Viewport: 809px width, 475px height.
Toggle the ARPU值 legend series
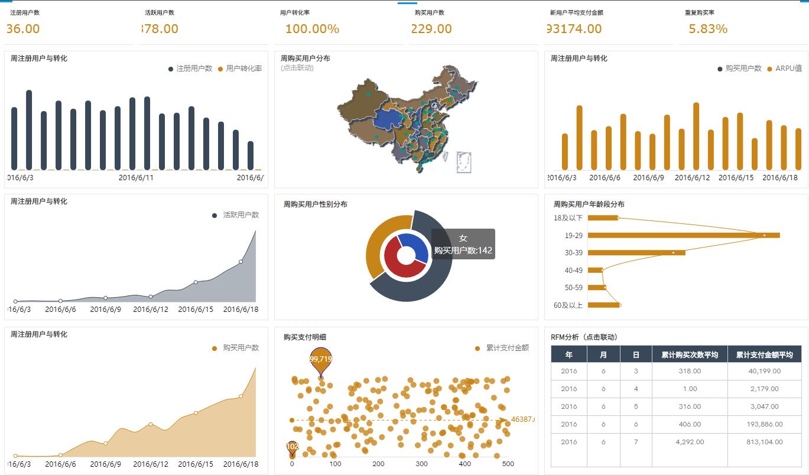(x=785, y=69)
